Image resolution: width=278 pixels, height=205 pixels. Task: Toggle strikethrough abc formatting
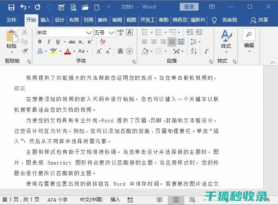[x=72, y=42]
